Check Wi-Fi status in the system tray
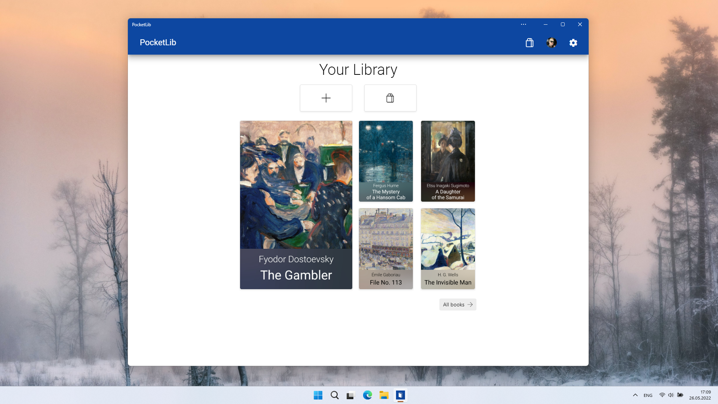This screenshot has height=404, width=718. pyautogui.click(x=662, y=395)
